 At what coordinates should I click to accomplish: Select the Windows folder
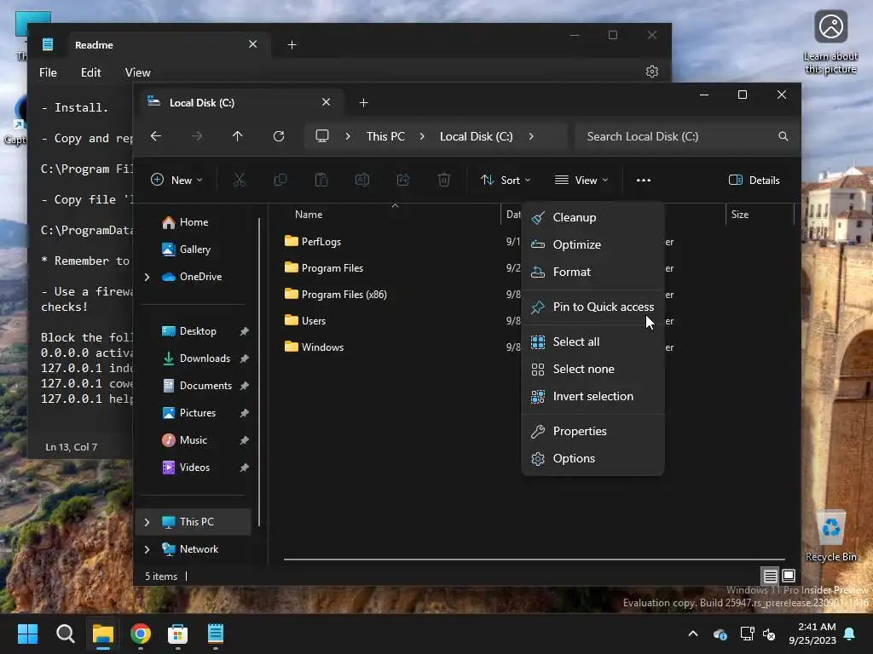click(x=314, y=347)
